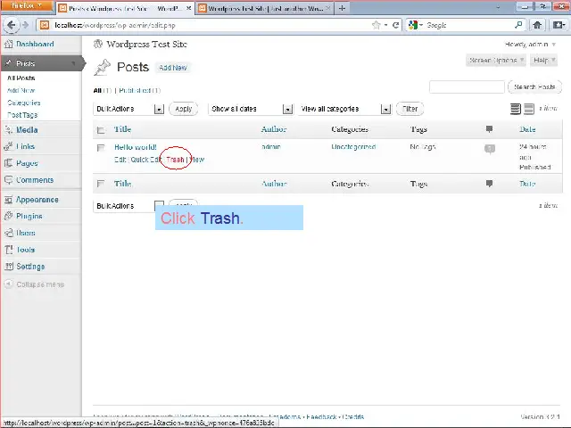
Task: Click the admin author link
Action: 271,146
